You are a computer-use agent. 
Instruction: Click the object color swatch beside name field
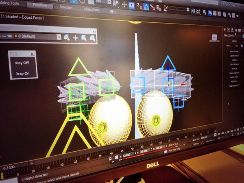pos(243,36)
